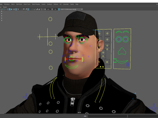Image resolution: width=158 pixels, height=118 pixels.
Task: Select the green mouth curve in face panel
Action: click(122, 62)
